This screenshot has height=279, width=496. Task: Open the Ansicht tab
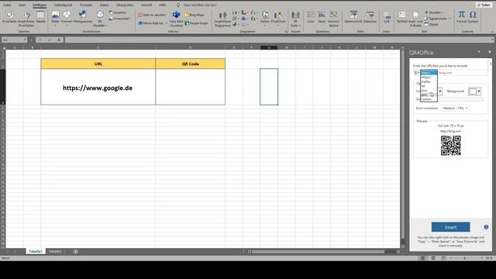146,5
